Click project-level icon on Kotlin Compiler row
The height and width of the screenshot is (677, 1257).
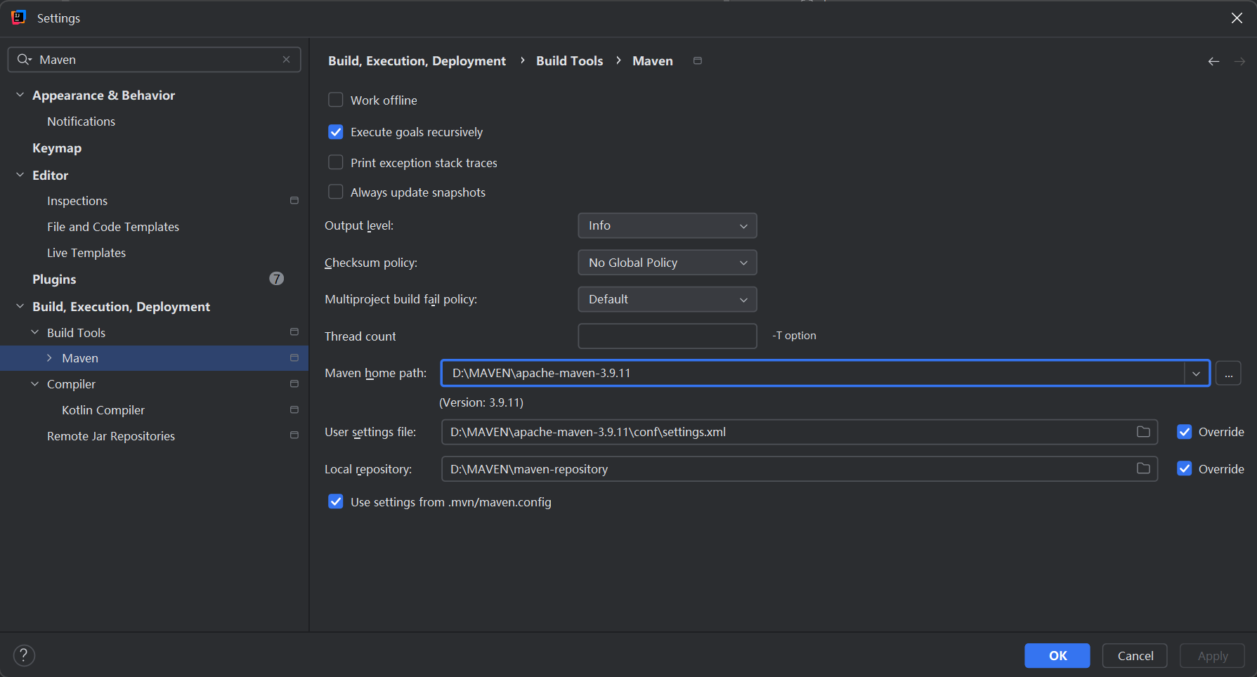294,410
